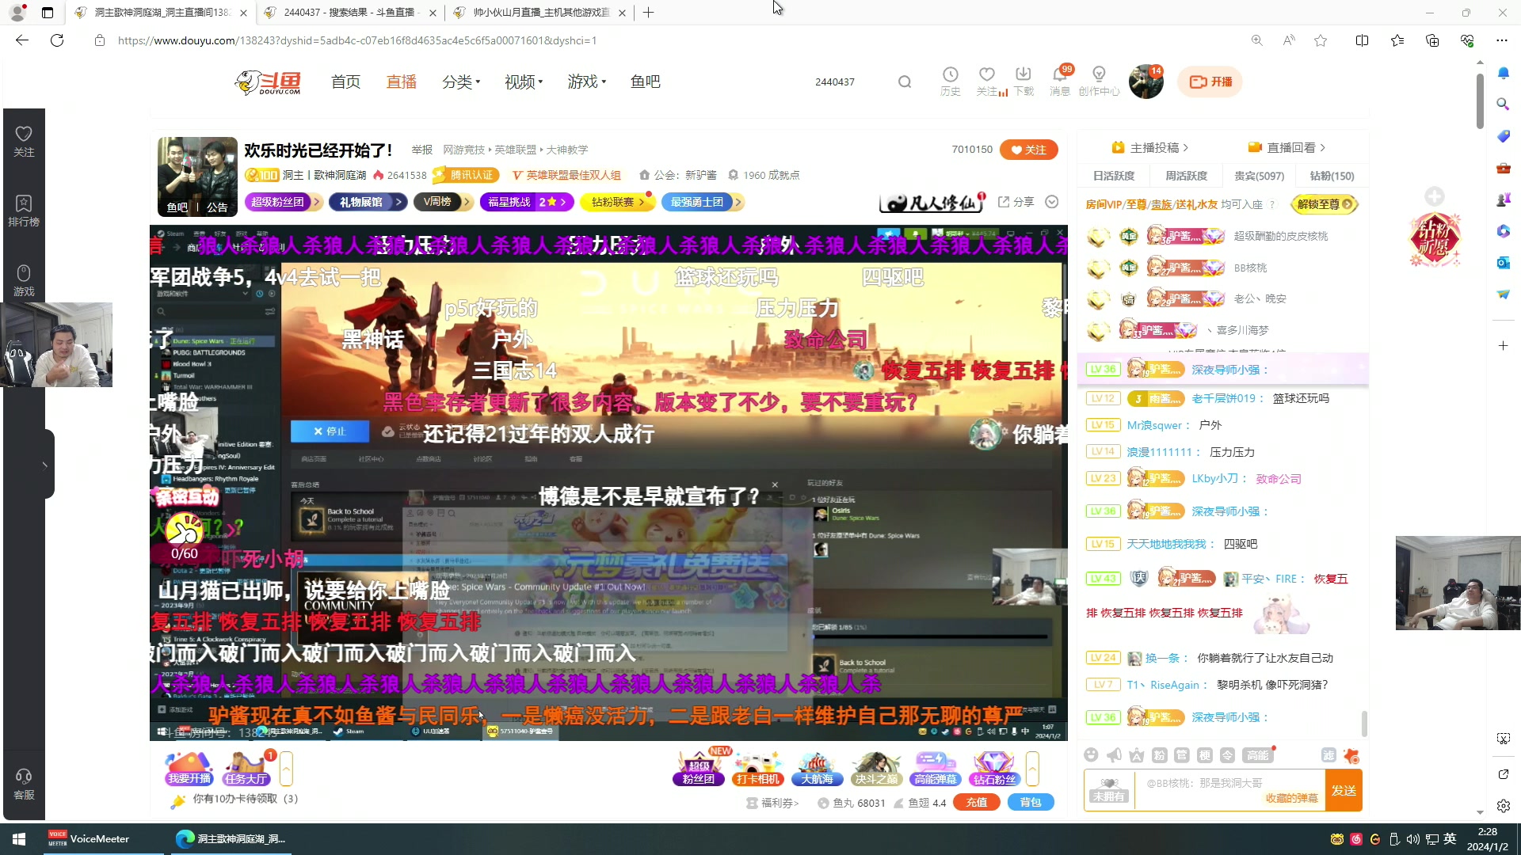Click the 高能 icon in chat toolbar
This screenshot has height=855, width=1521.
[1257, 755]
